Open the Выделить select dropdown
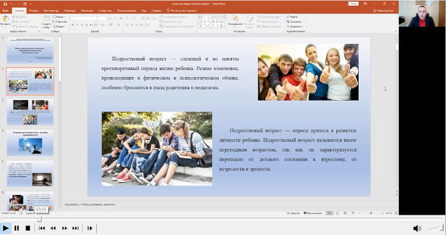 [x=295, y=26]
